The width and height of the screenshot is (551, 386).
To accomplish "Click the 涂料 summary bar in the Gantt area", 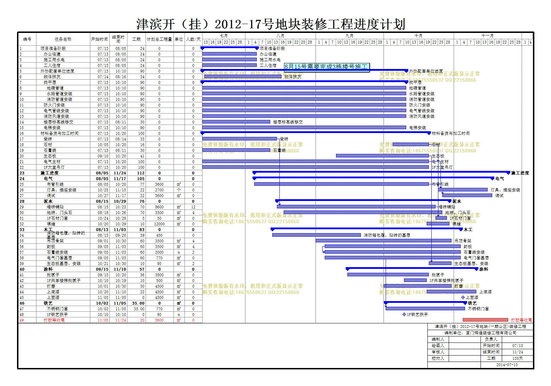I will coord(412,269).
